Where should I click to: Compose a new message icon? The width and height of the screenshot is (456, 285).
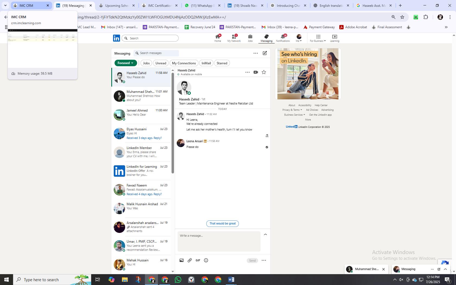[265, 53]
